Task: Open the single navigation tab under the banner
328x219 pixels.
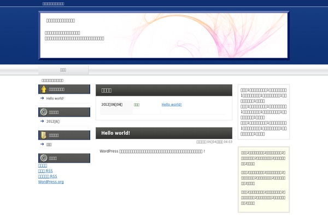Action: point(63,70)
